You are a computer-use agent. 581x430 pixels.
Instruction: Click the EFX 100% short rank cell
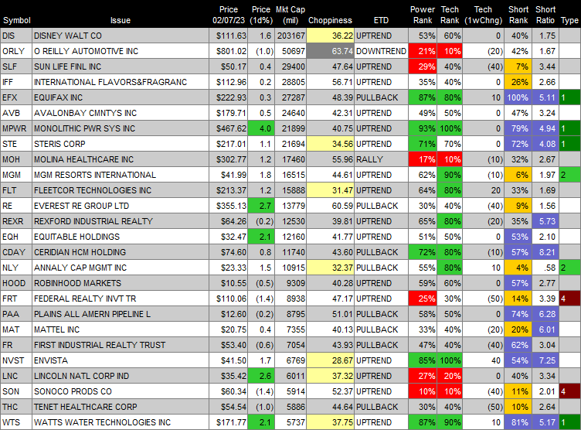coord(518,97)
